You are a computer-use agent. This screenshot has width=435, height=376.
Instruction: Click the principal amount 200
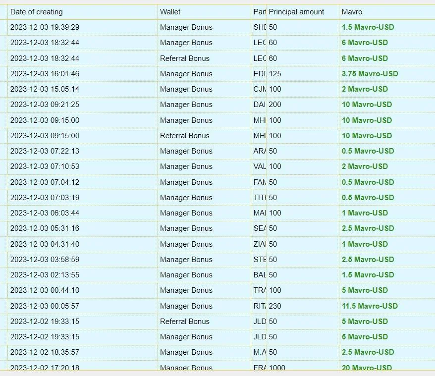[x=275, y=105]
